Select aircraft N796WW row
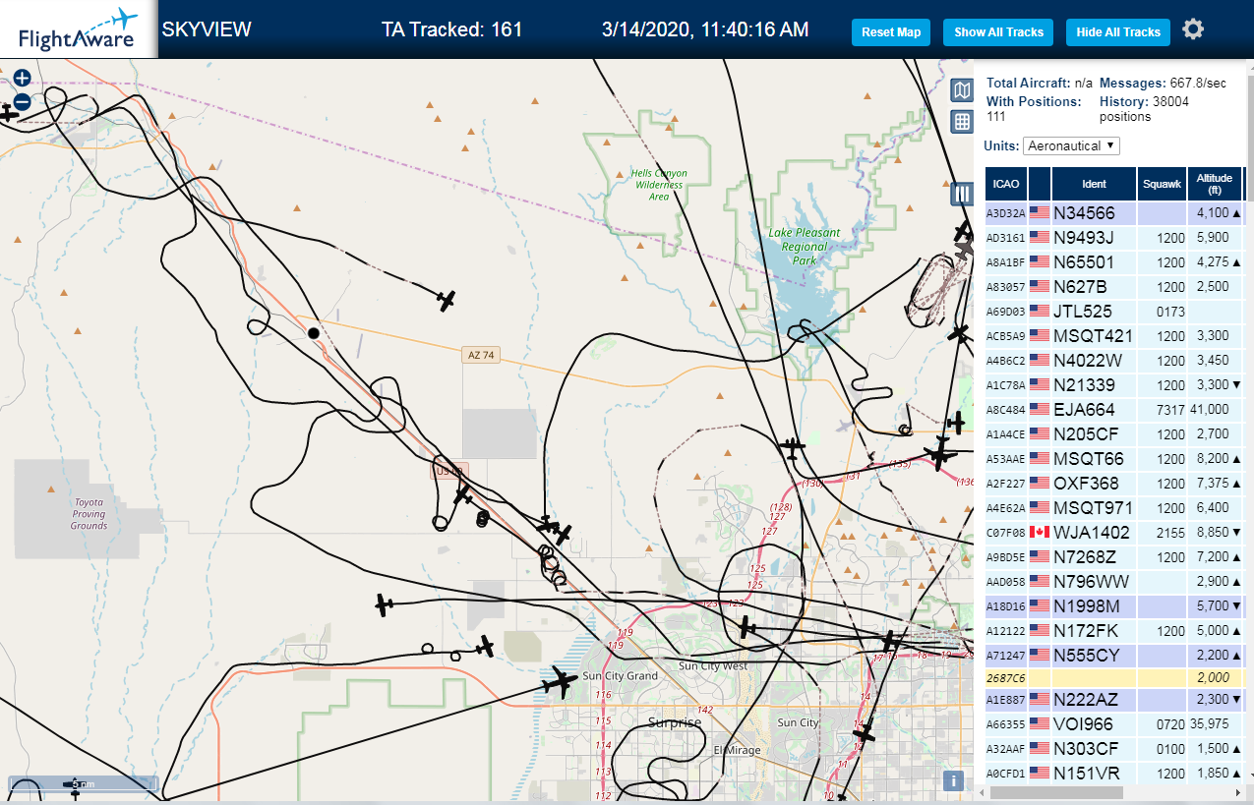This screenshot has width=1254, height=805. [x=1114, y=582]
